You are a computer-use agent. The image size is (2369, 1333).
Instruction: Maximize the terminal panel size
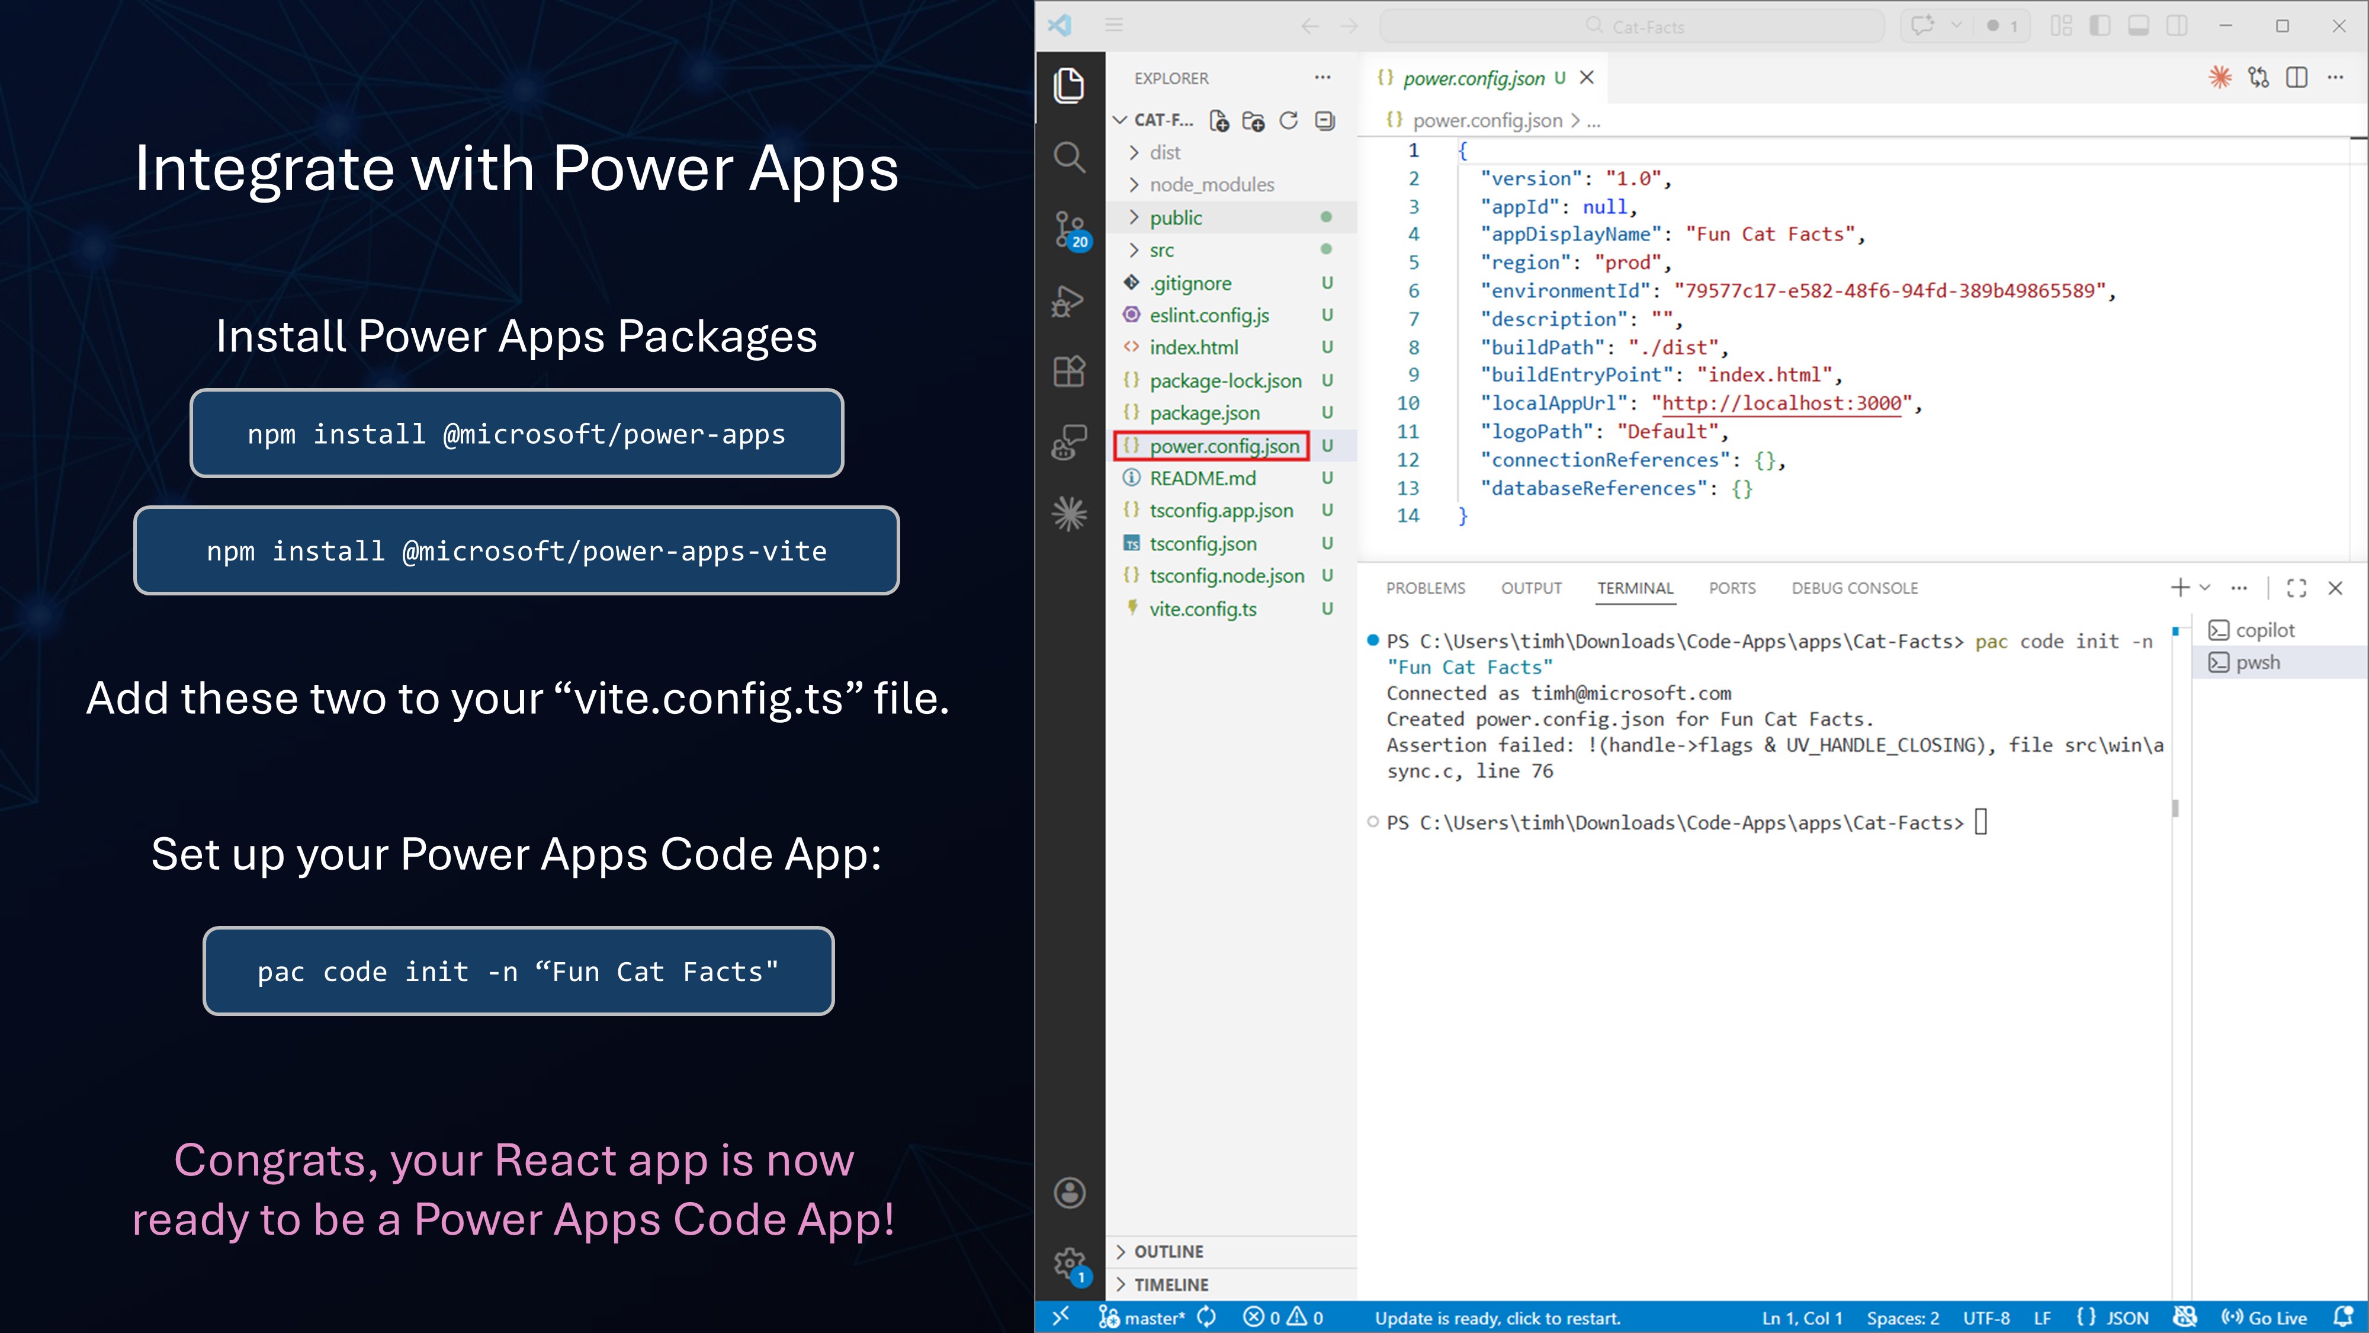(x=2296, y=588)
